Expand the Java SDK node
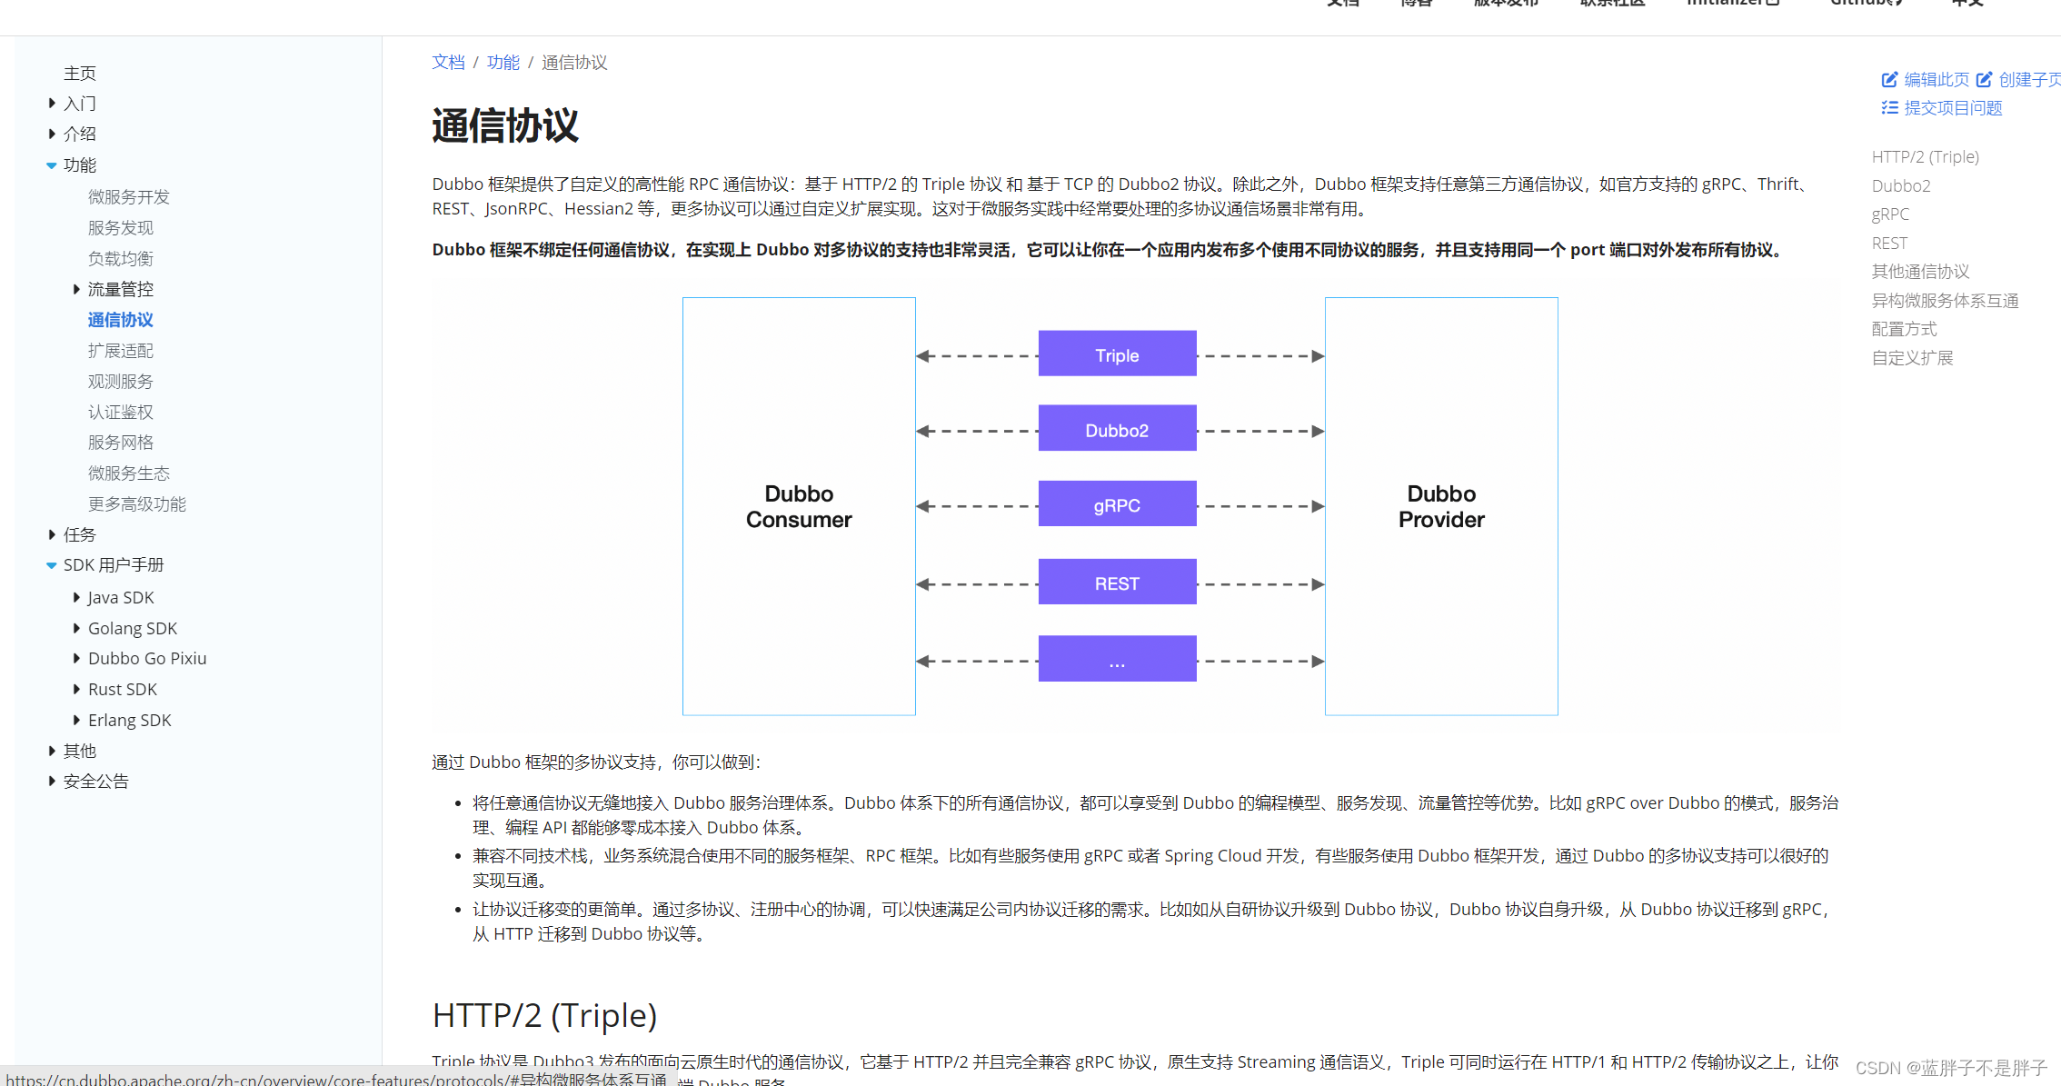 76,597
